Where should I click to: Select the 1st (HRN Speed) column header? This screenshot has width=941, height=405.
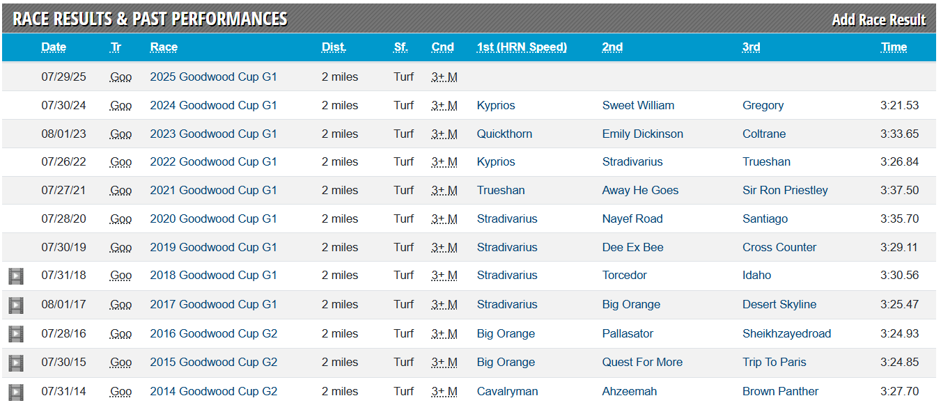[522, 47]
